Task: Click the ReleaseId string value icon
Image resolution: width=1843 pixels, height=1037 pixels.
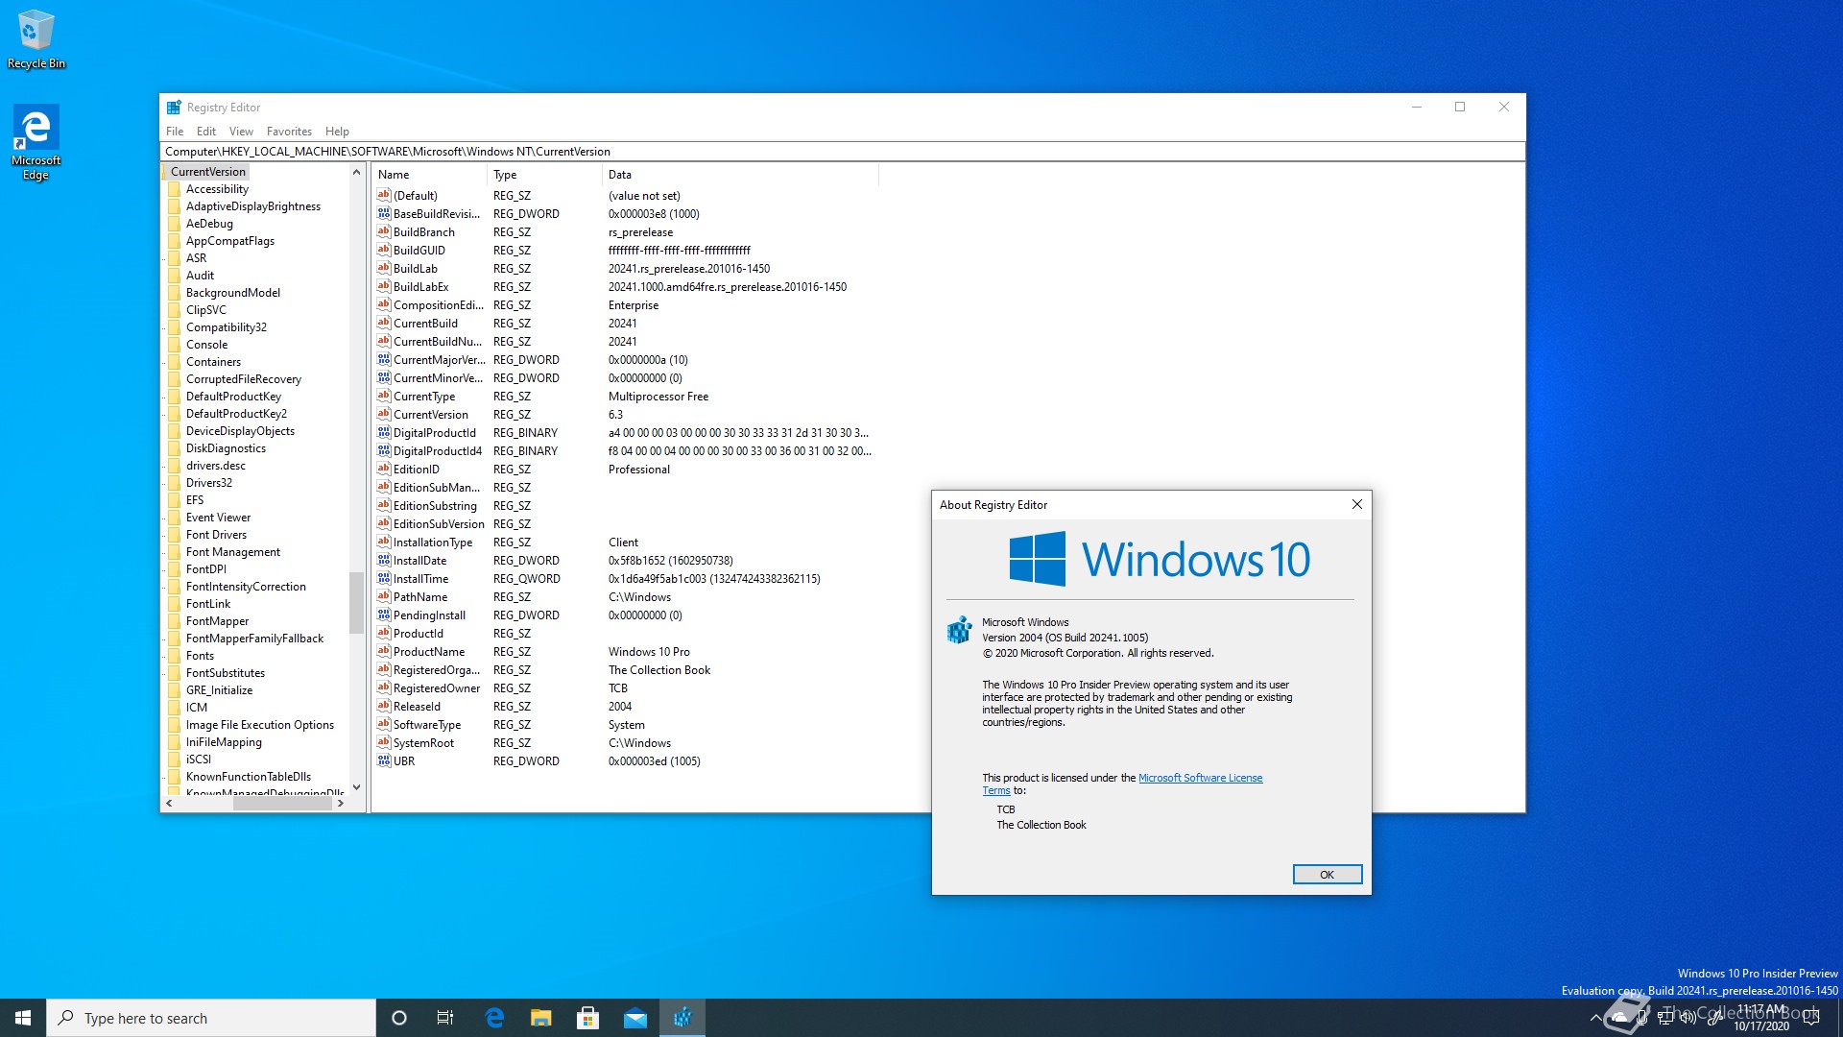Action: click(384, 706)
